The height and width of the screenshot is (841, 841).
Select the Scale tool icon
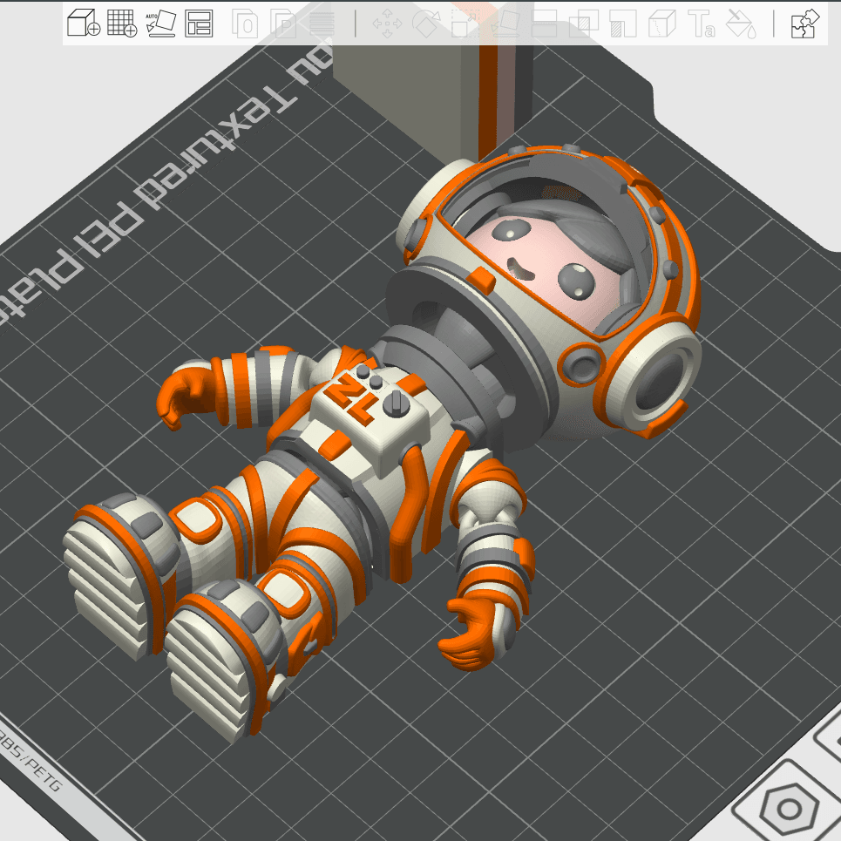click(465, 24)
